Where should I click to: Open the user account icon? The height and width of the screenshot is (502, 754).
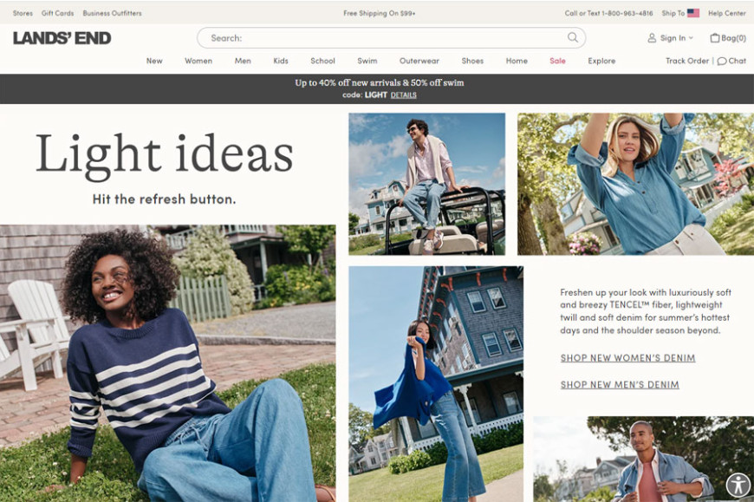tap(652, 38)
